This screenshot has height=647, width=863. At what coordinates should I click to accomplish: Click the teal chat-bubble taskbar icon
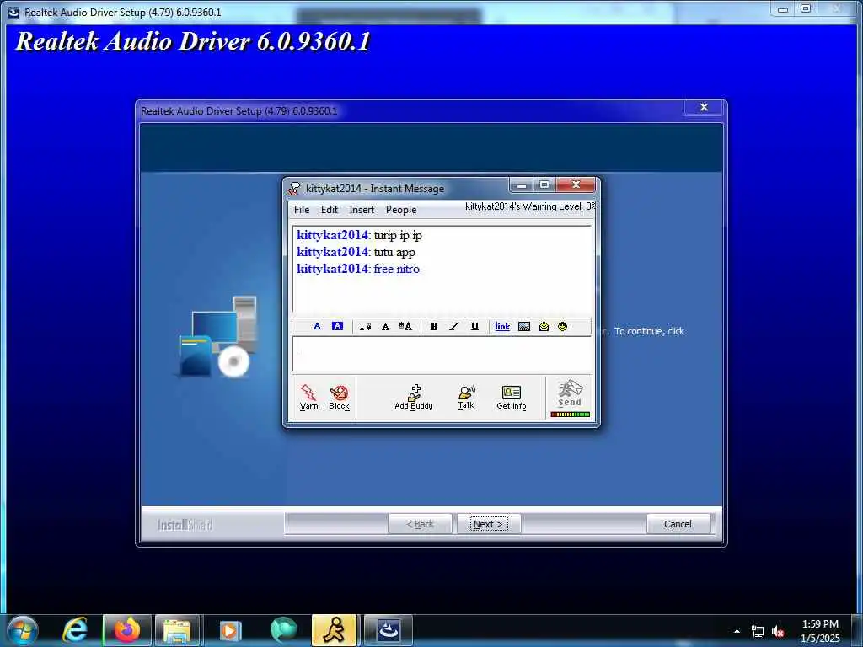[x=283, y=630]
